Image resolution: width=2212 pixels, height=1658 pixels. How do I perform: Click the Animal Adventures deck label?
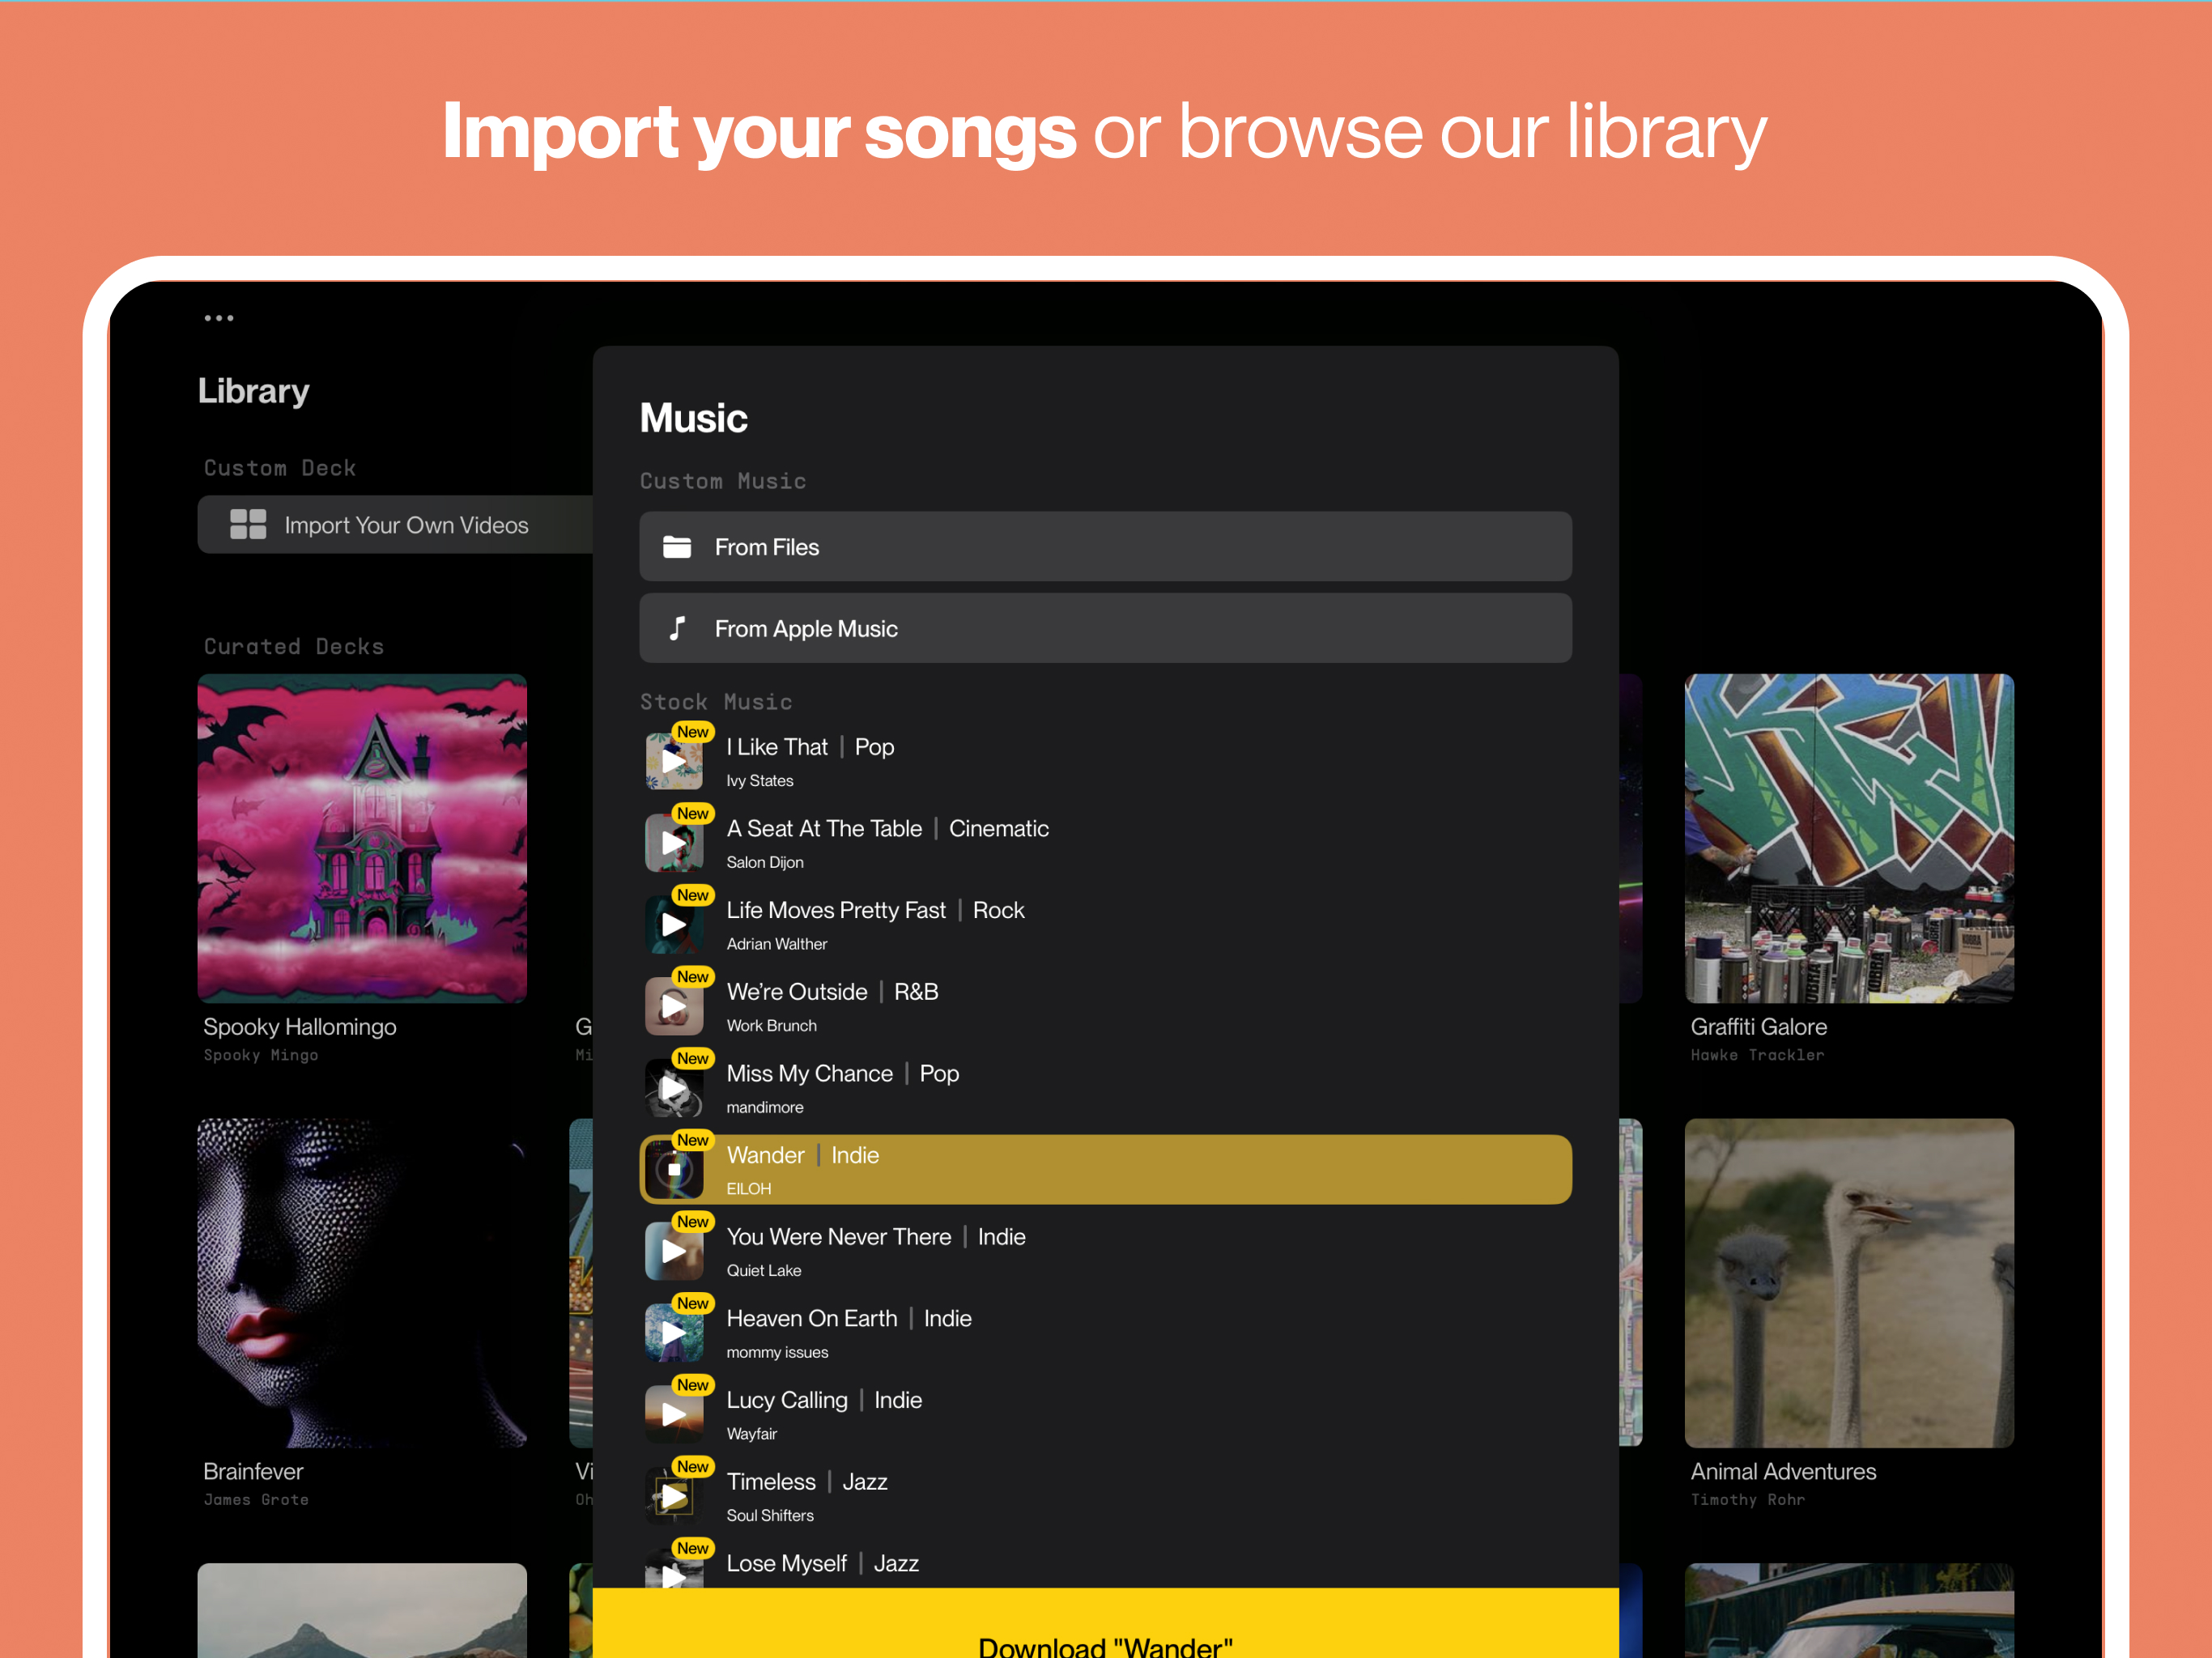click(1783, 1472)
